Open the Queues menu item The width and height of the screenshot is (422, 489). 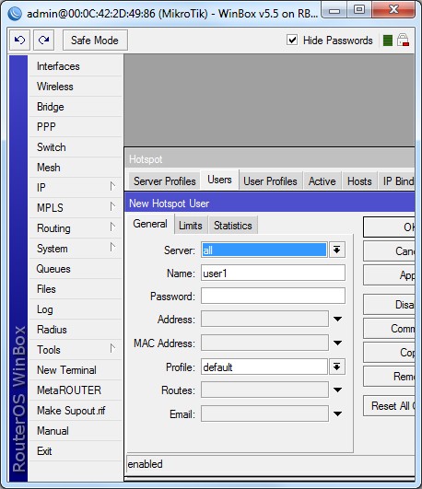76,269
